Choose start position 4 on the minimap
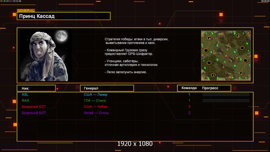This screenshot has width=270, height=152. pyautogui.click(x=209, y=38)
